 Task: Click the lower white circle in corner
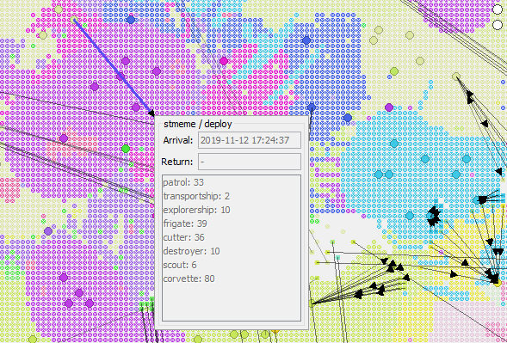(498, 25)
